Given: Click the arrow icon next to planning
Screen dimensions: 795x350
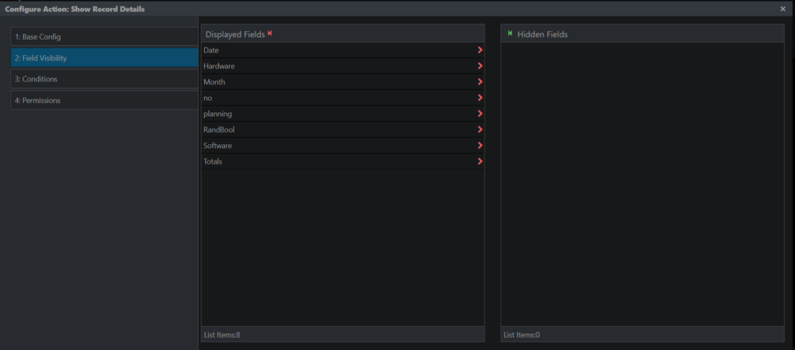Looking at the screenshot, I should click(x=480, y=113).
